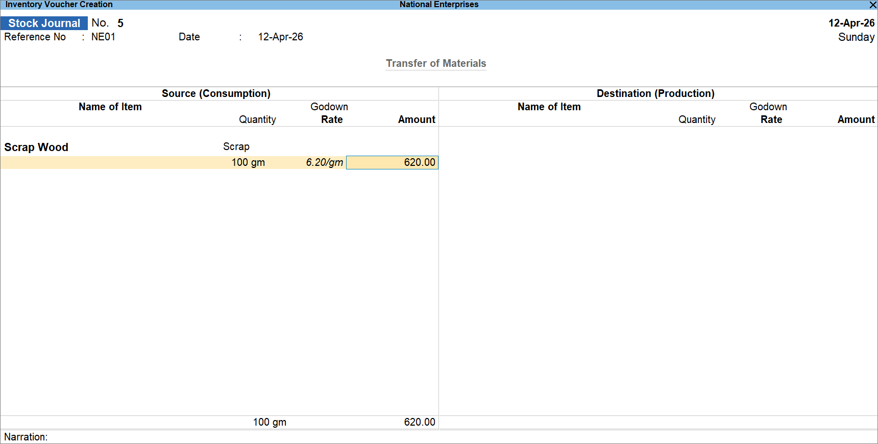Select the Stock Journal voucher type

(x=44, y=23)
